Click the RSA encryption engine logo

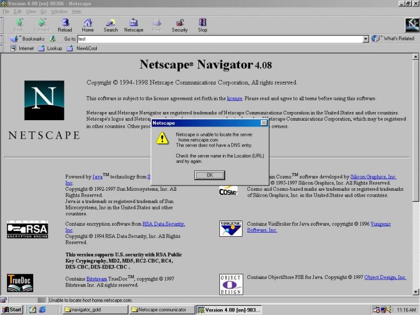tap(27, 230)
